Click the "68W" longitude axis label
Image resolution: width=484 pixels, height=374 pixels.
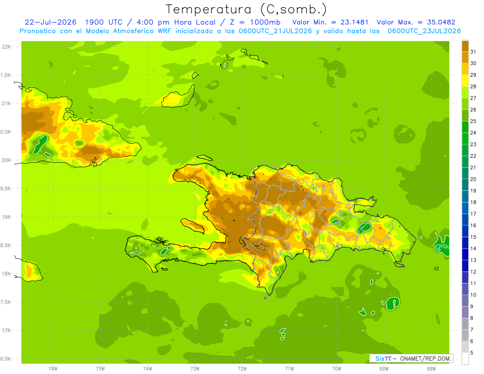[431, 368]
